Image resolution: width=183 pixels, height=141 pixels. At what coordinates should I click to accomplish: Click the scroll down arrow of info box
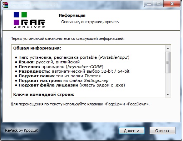(x=168, y=95)
